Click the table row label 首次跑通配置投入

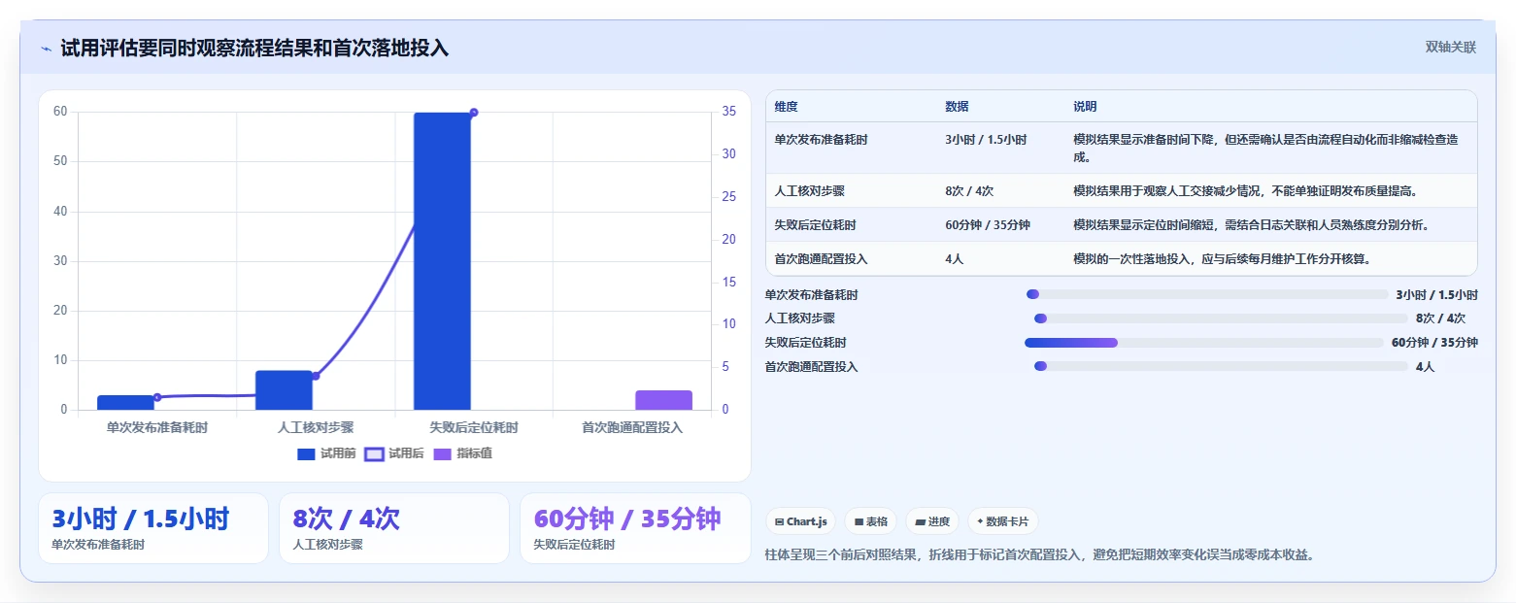821,259
